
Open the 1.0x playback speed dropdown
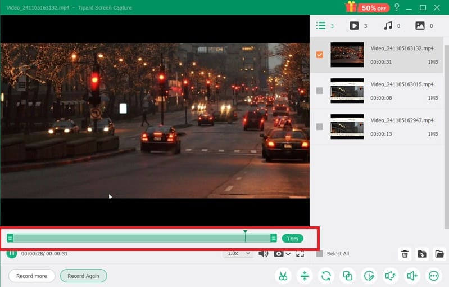[x=238, y=253]
